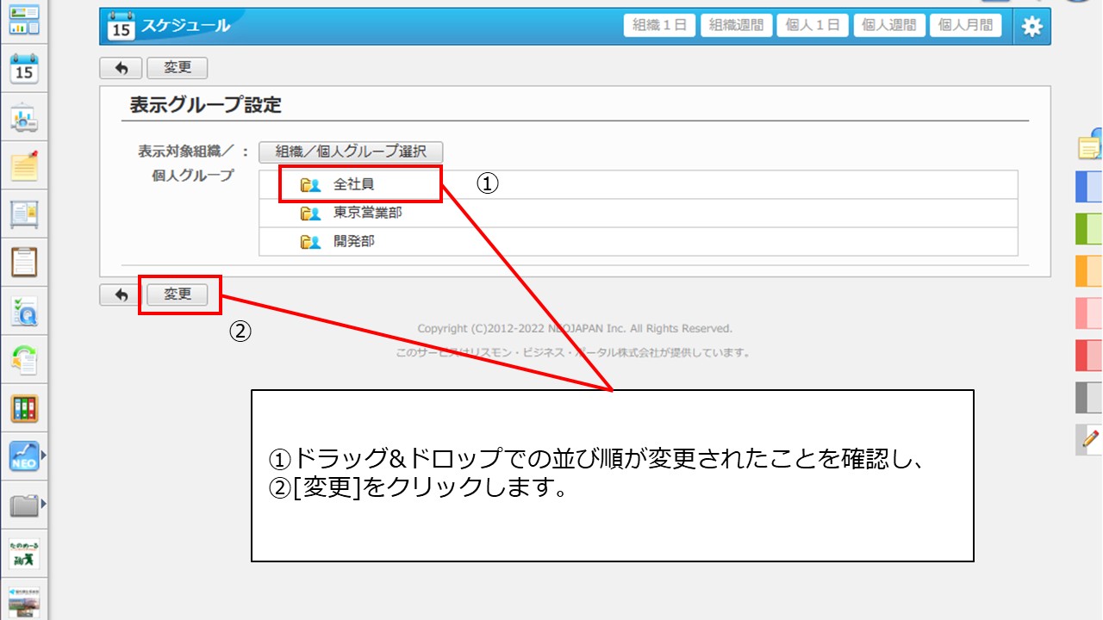Screen dimensions: 1103x620
Task: Open the facility reservation projector icon
Action: pos(24,120)
